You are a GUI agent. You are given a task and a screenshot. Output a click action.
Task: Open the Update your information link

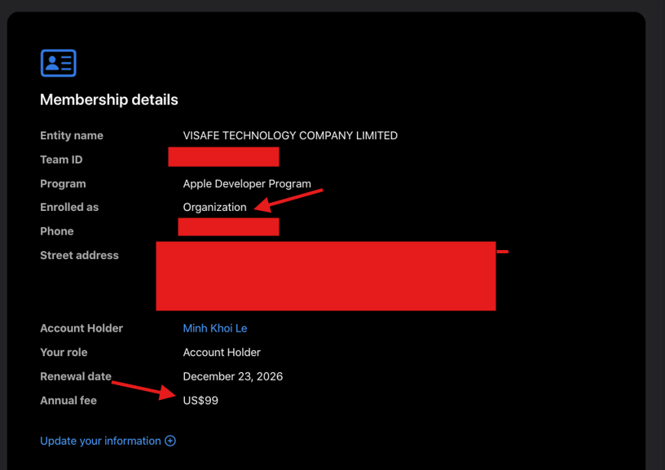coord(100,441)
